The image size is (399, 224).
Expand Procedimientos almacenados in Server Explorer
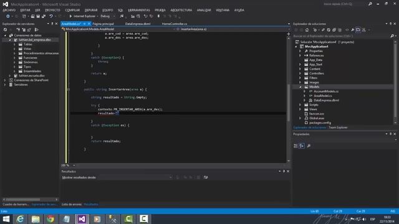14,54
